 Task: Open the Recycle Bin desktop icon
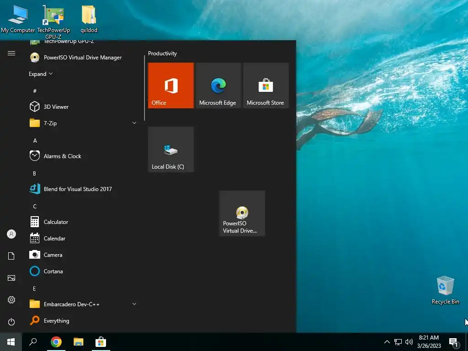pyautogui.click(x=445, y=290)
